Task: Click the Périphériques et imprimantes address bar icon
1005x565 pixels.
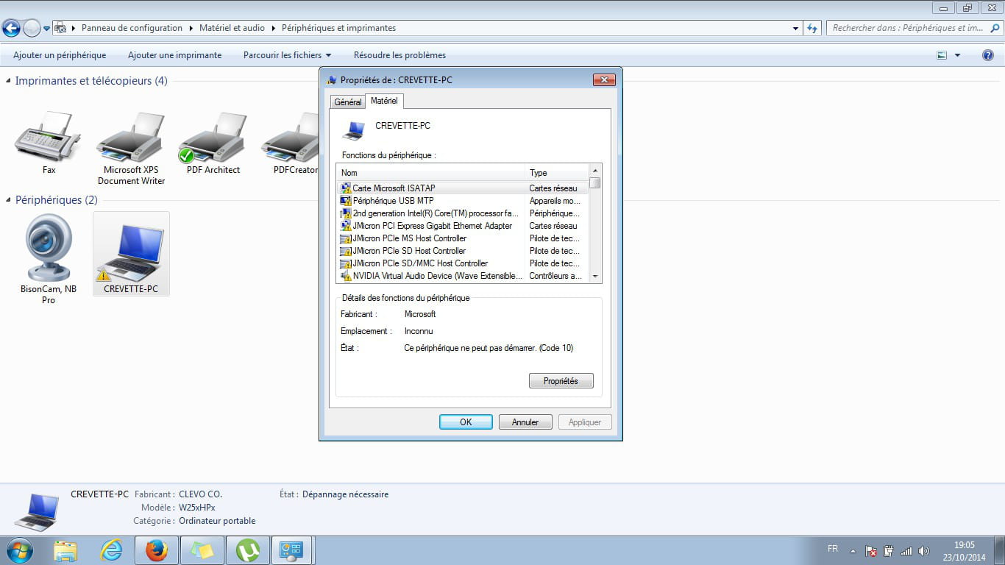Action: pyautogui.click(x=62, y=28)
